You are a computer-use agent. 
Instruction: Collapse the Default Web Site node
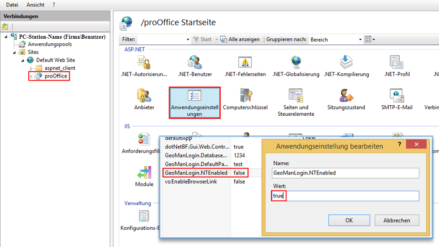tap(23, 60)
